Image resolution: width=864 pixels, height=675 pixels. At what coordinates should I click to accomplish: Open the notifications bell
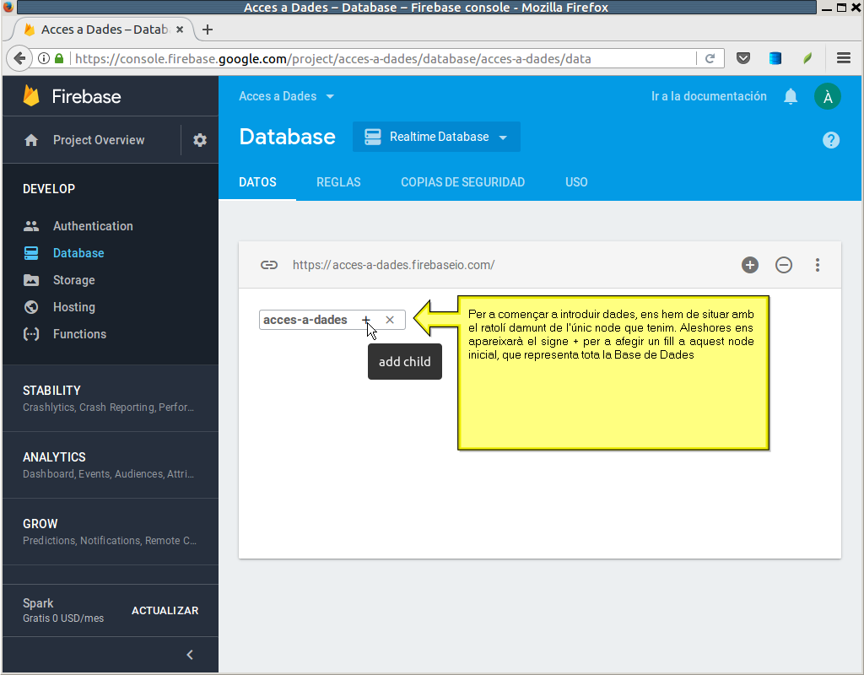(791, 96)
